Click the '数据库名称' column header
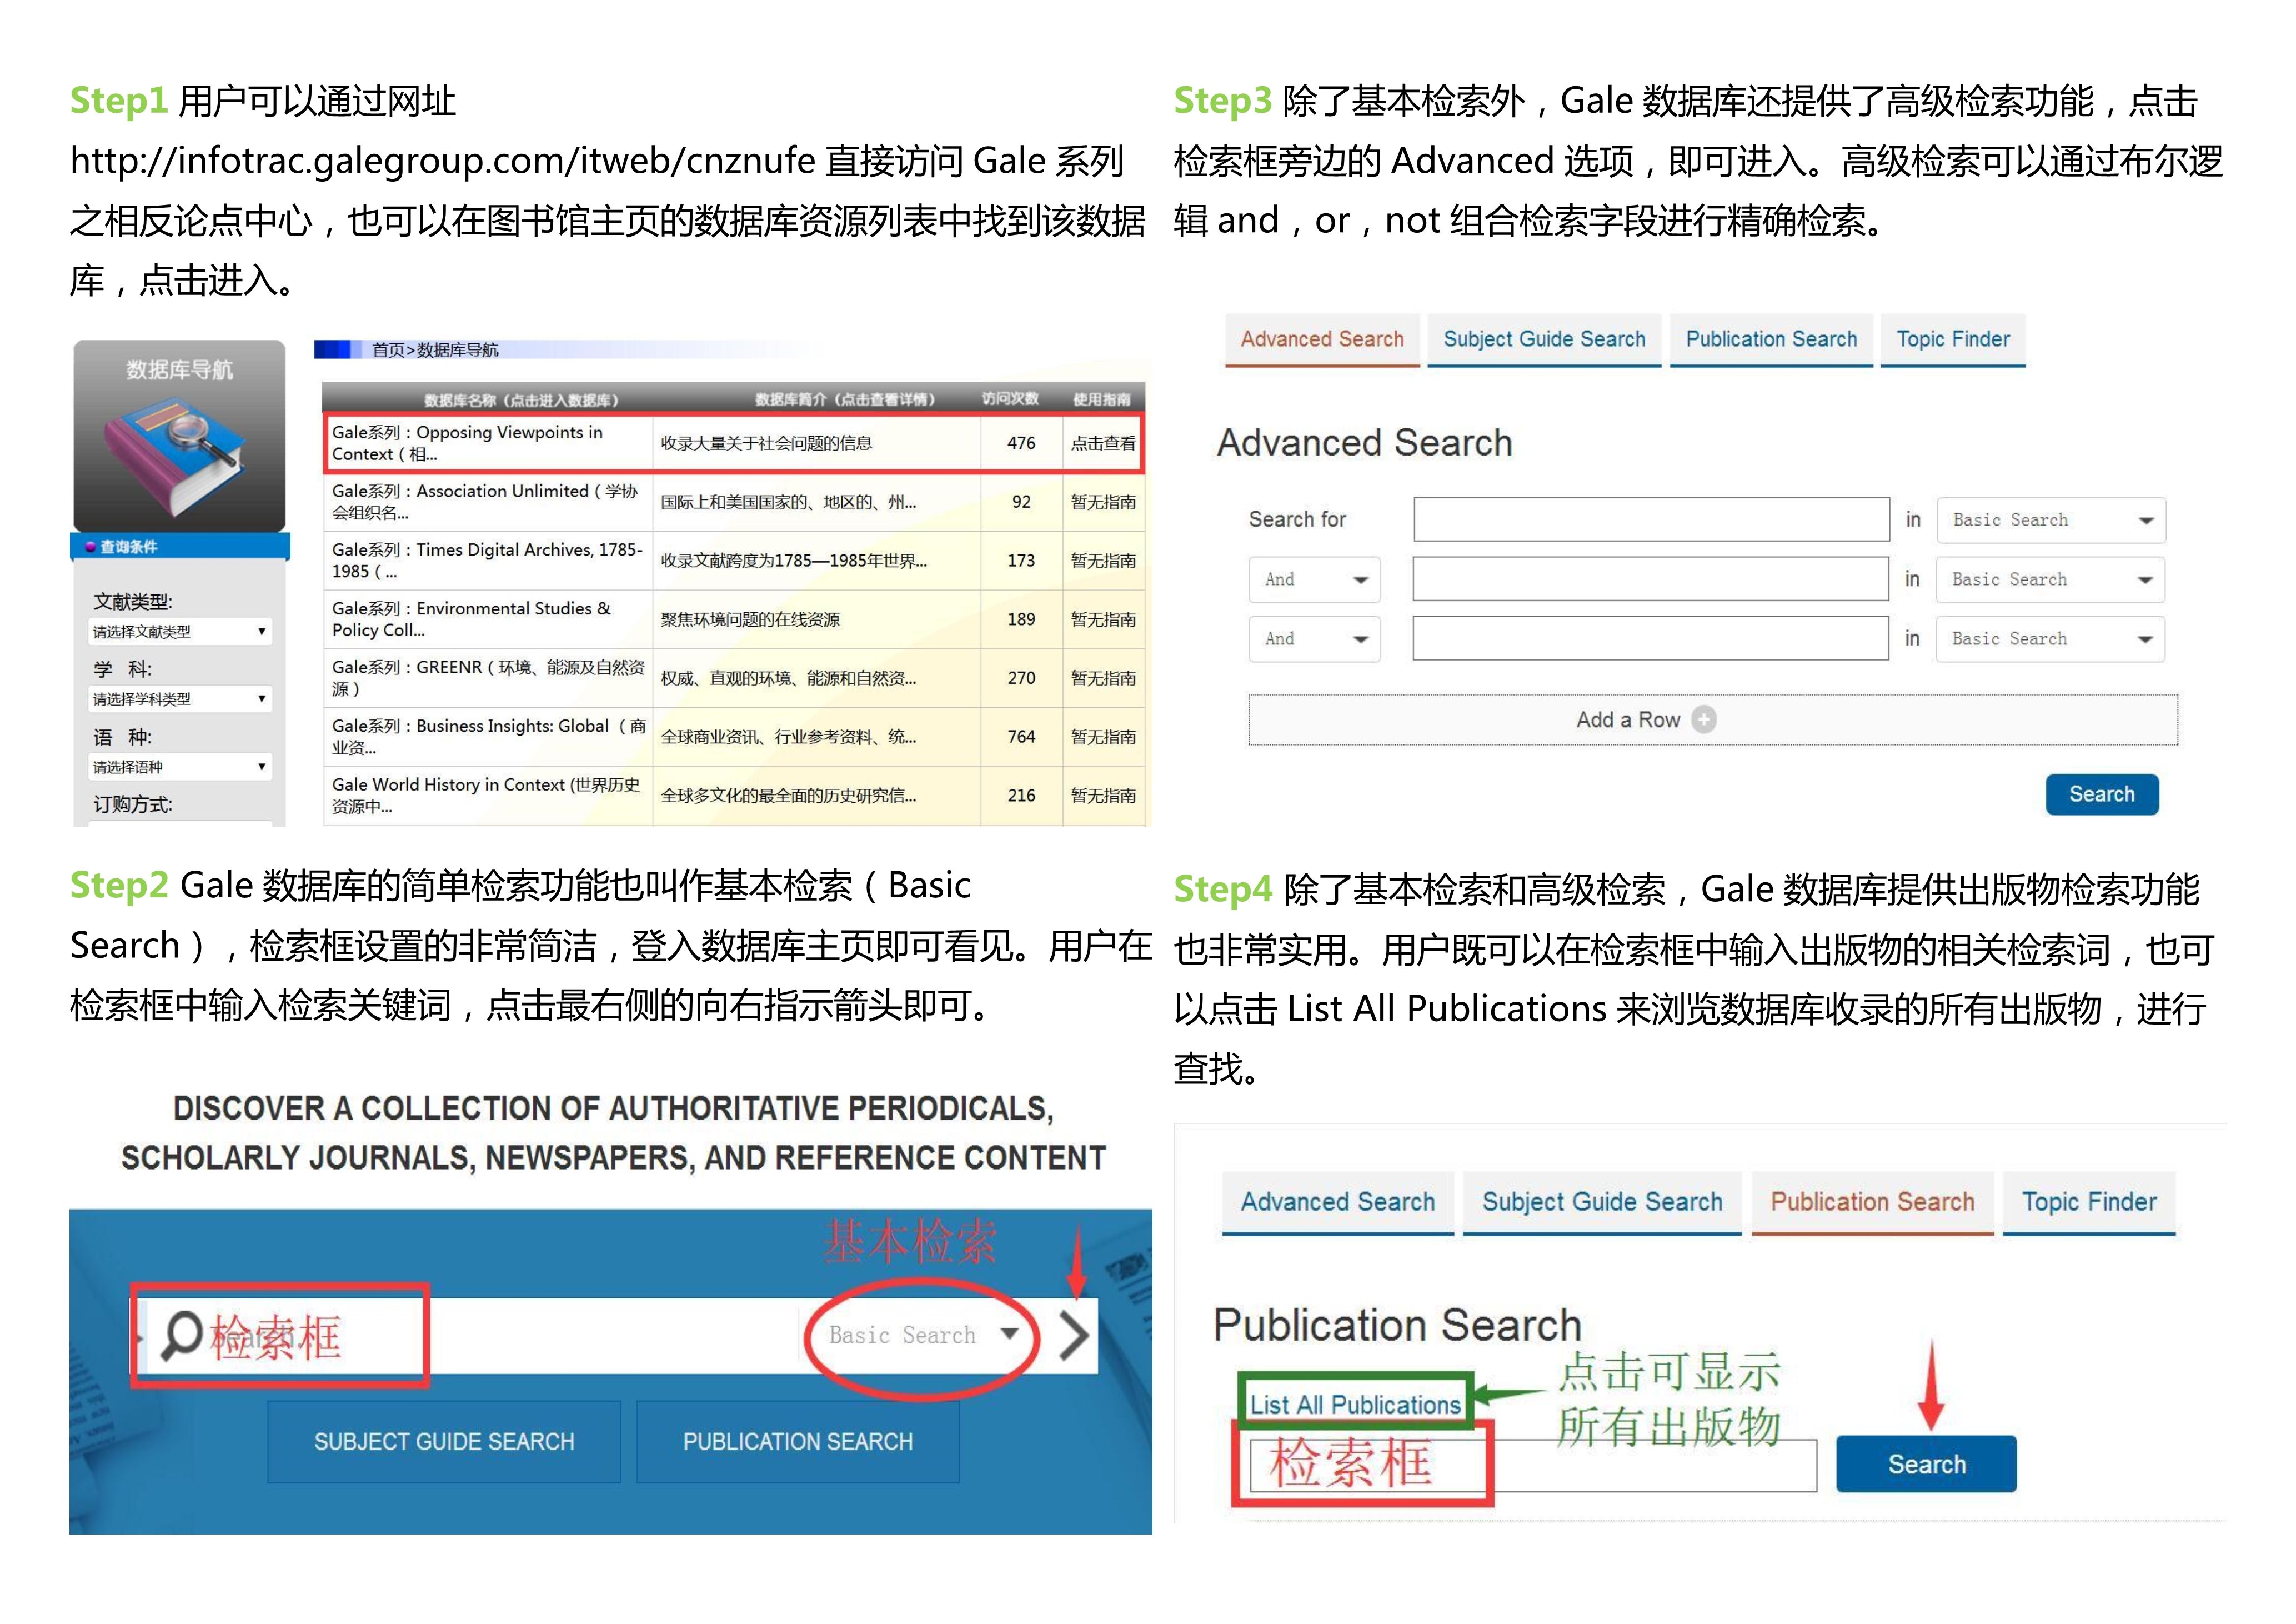This screenshot has height=1624, width=2296. (521, 400)
